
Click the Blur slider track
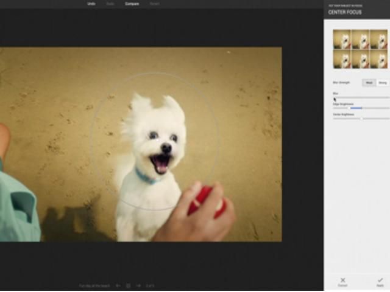pos(361,97)
